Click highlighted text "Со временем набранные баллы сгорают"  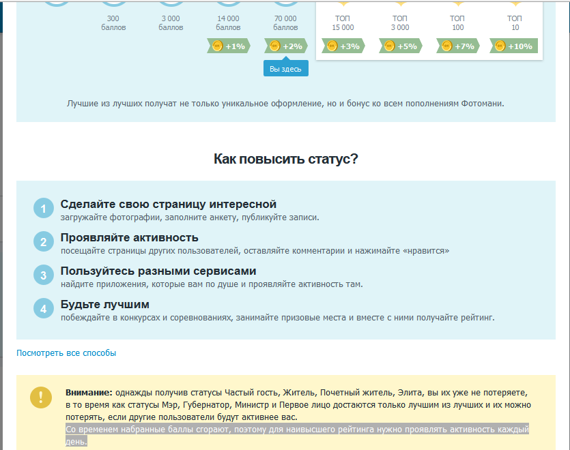(147, 430)
